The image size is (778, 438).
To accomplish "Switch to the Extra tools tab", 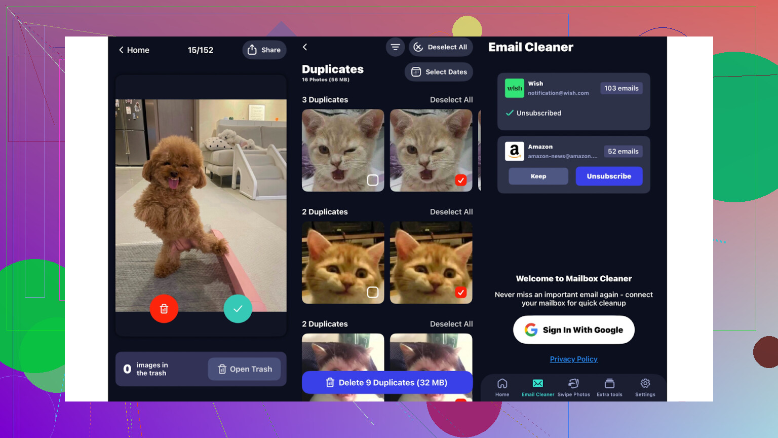I will click(609, 388).
